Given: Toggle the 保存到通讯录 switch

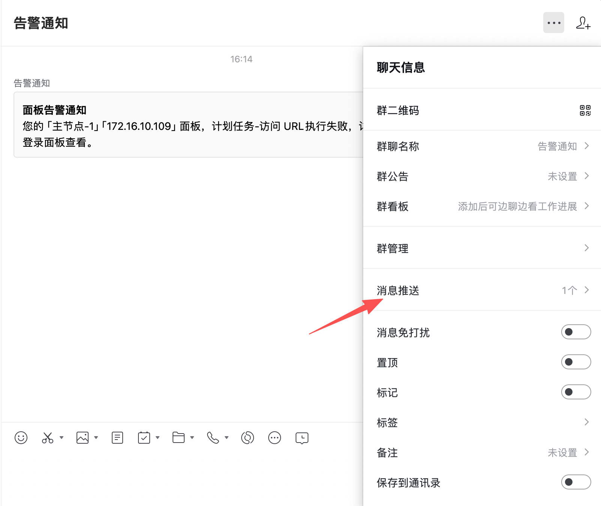Looking at the screenshot, I should click(x=576, y=482).
